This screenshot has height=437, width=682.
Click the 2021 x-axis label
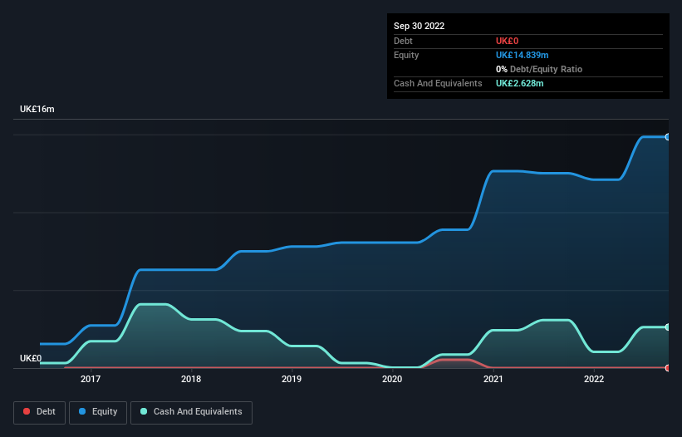coord(493,379)
